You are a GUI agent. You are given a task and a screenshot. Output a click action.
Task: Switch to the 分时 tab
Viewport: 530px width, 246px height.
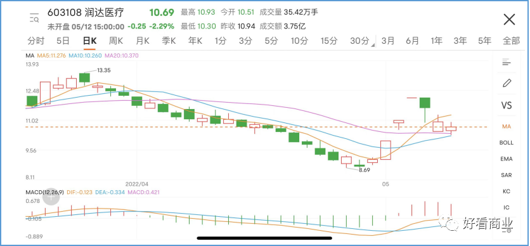(36, 41)
